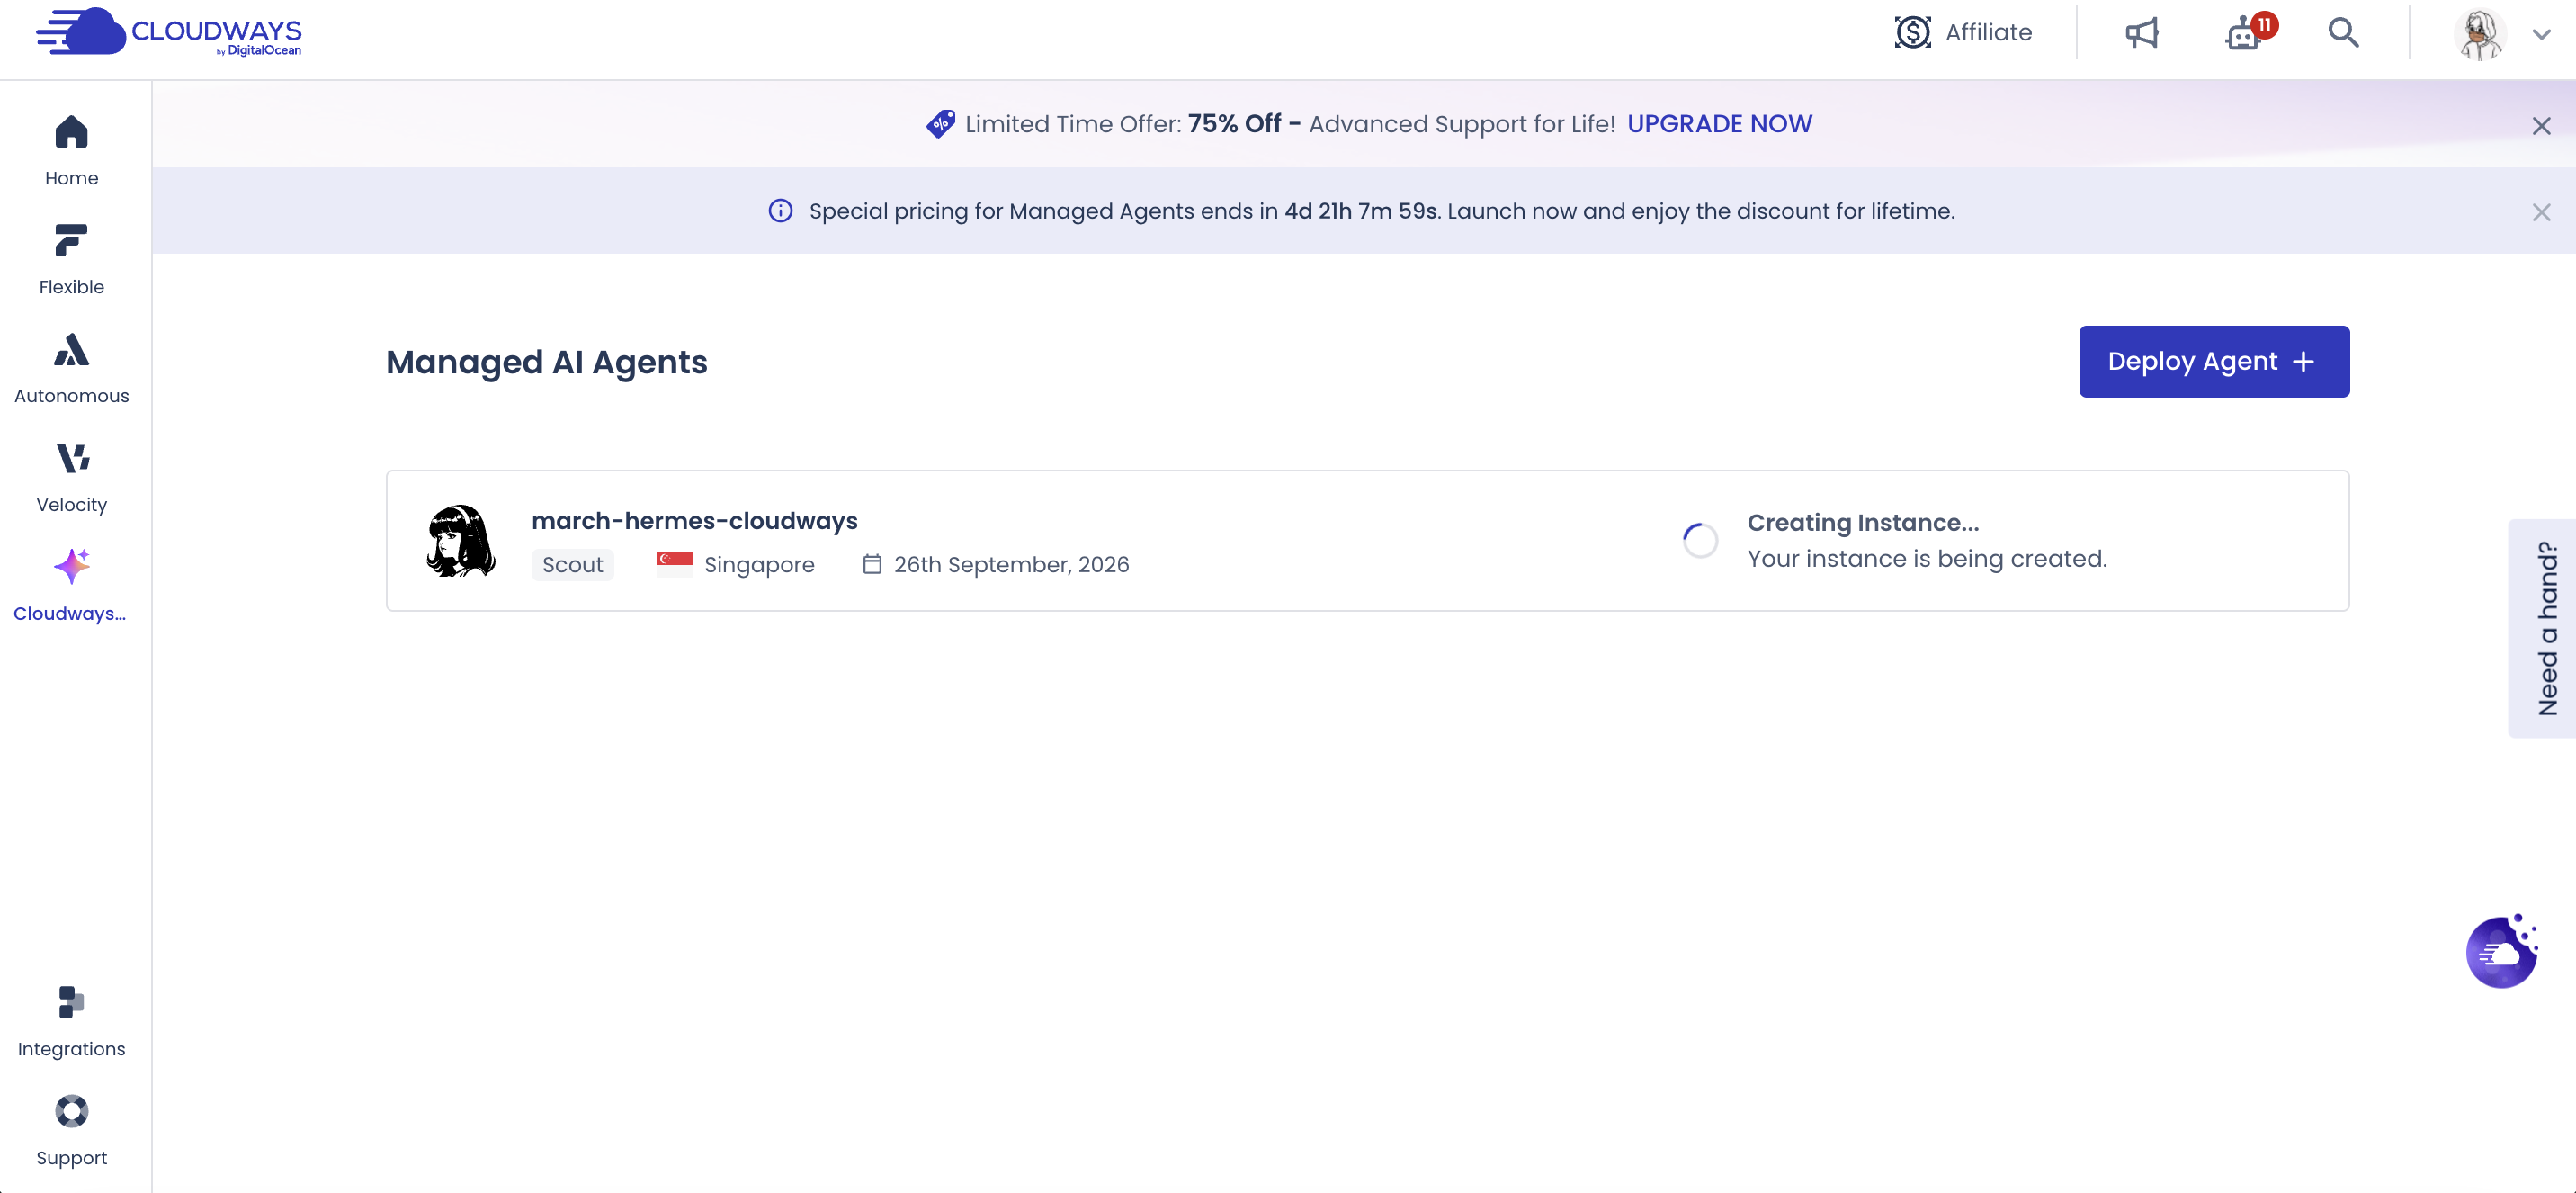Dismiss the Managed Agents pricing banner

tap(2541, 212)
